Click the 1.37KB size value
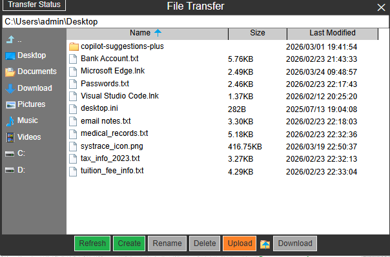 point(240,97)
